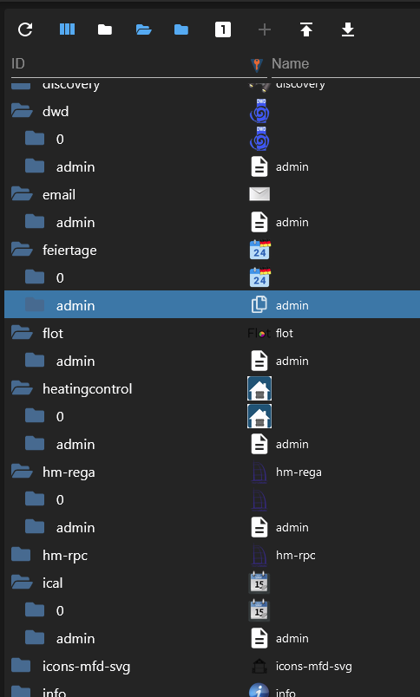Open the column visibility settings icon
This screenshot has width=420, height=697.
[67, 29]
